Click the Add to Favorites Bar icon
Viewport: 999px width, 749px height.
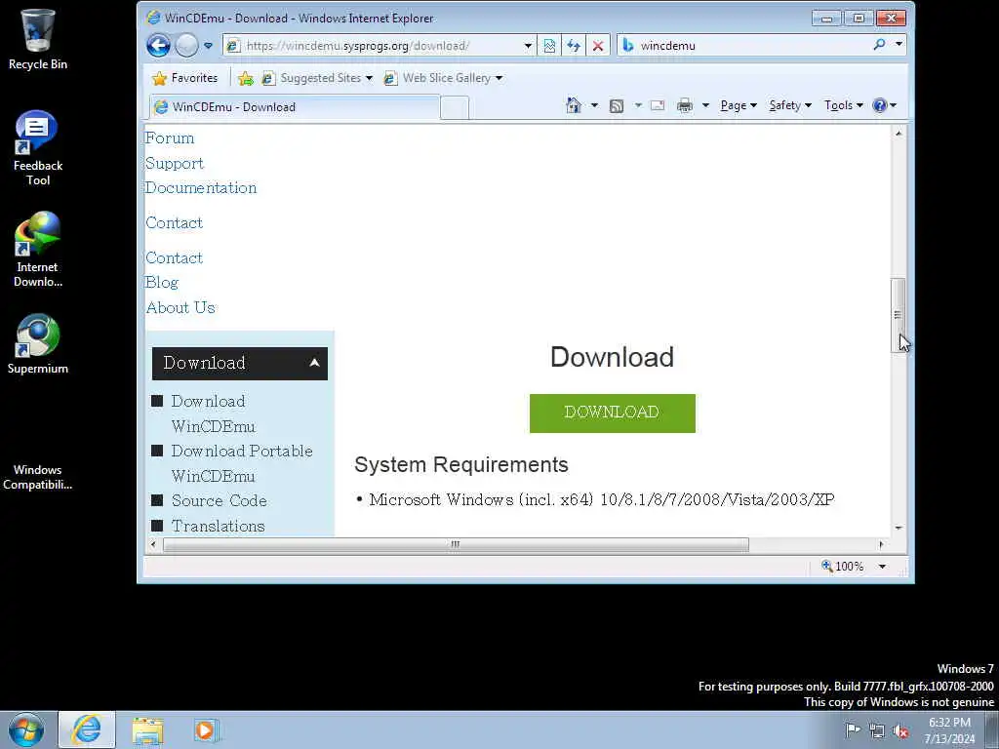(x=245, y=78)
